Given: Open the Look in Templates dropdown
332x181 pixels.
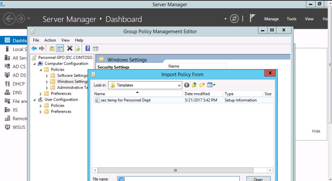Looking at the screenshot, I should coord(179,85).
